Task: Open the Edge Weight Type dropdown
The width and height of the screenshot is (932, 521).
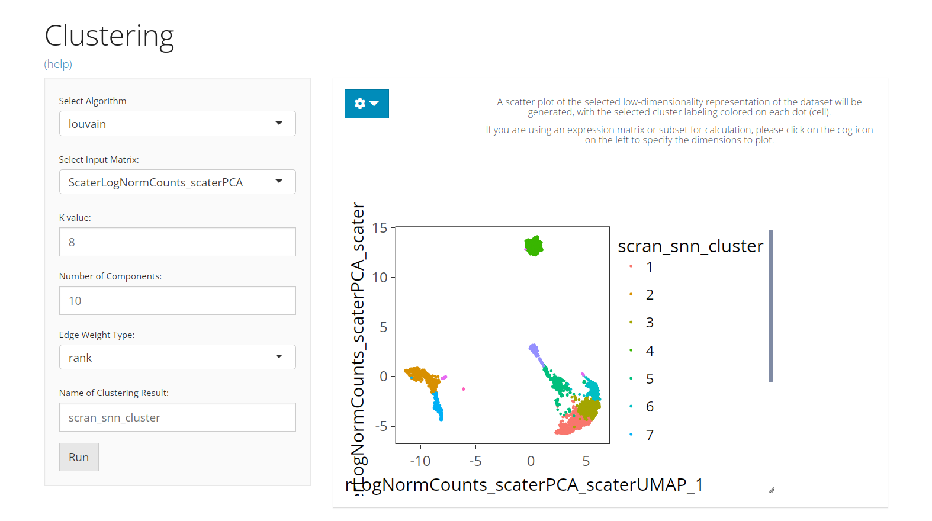Action: coord(177,358)
